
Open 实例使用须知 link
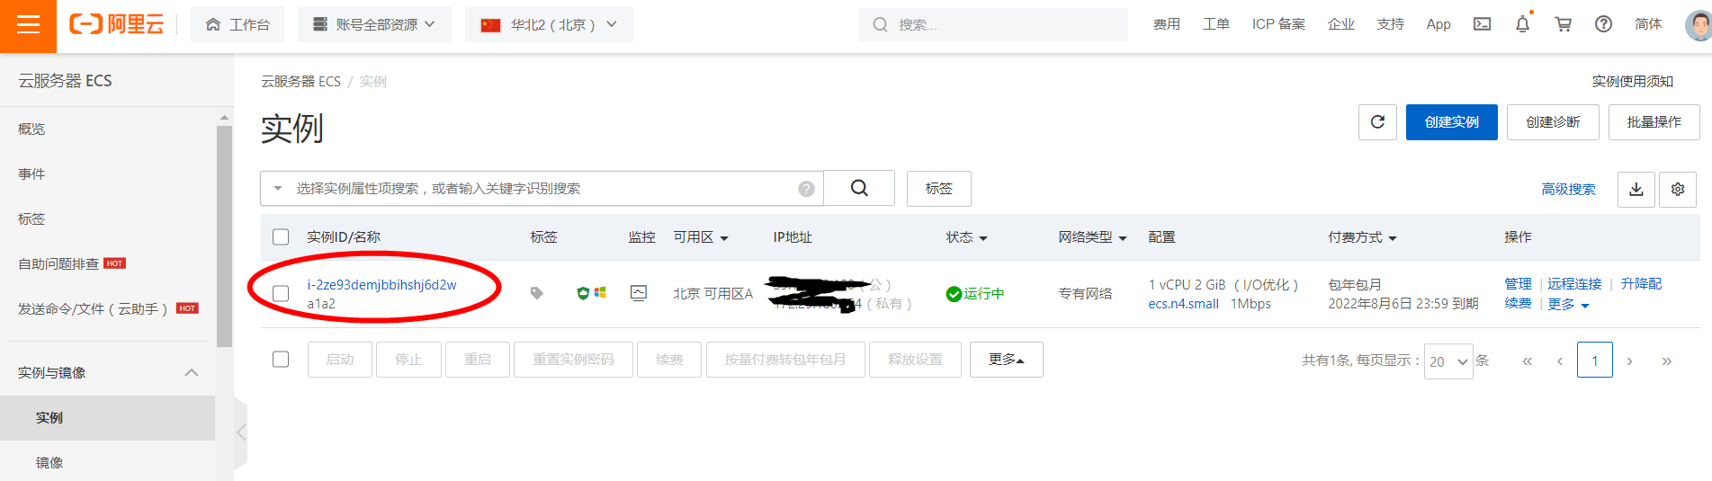pos(1632,81)
